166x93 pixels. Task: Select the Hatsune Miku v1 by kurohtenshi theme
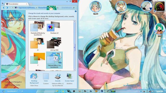(x=54, y=60)
